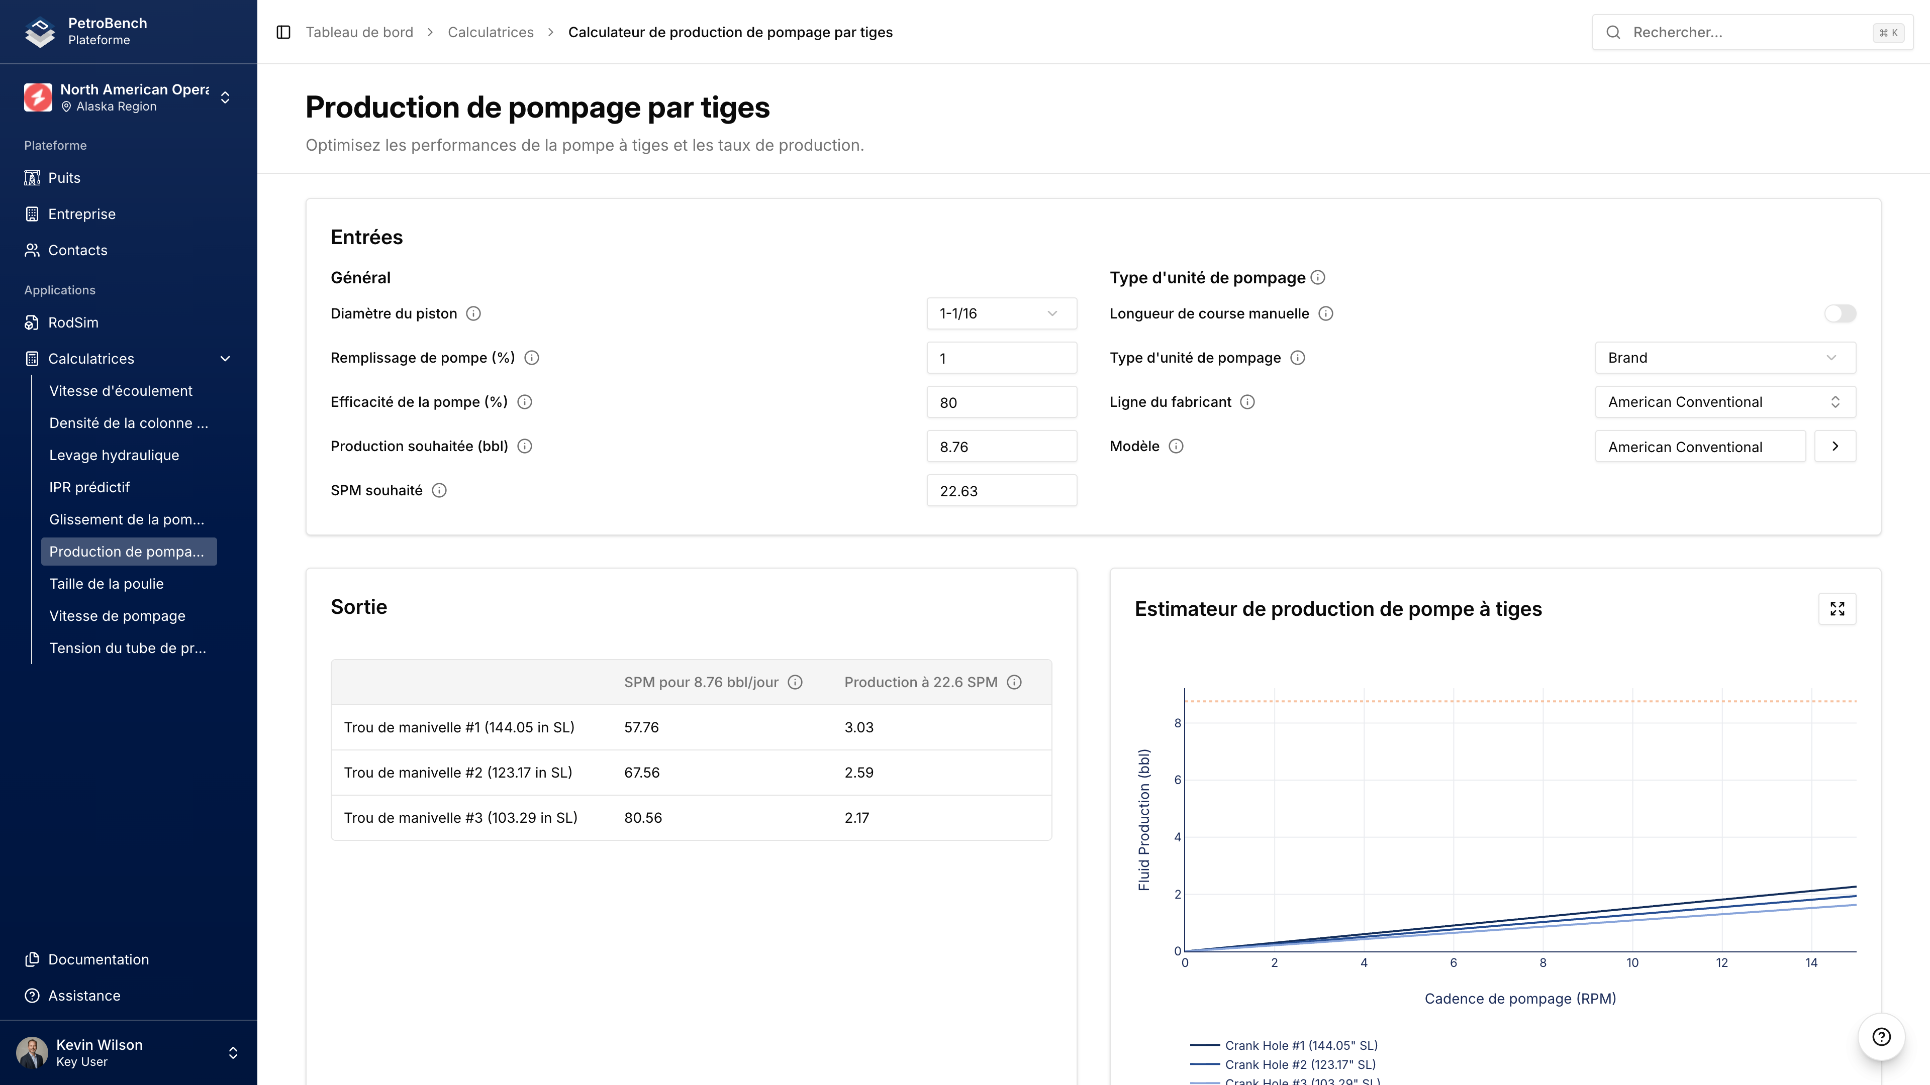Select the Puits icon in the sidebar

click(x=32, y=177)
